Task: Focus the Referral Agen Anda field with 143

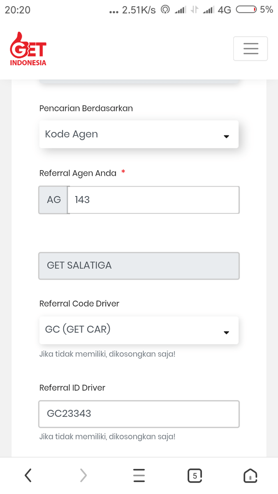Action: [153, 200]
